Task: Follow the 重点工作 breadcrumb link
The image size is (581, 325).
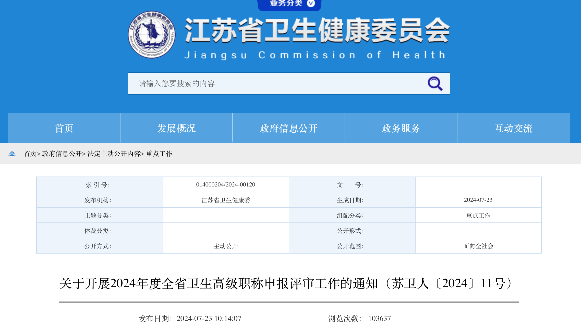Action: point(159,154)
